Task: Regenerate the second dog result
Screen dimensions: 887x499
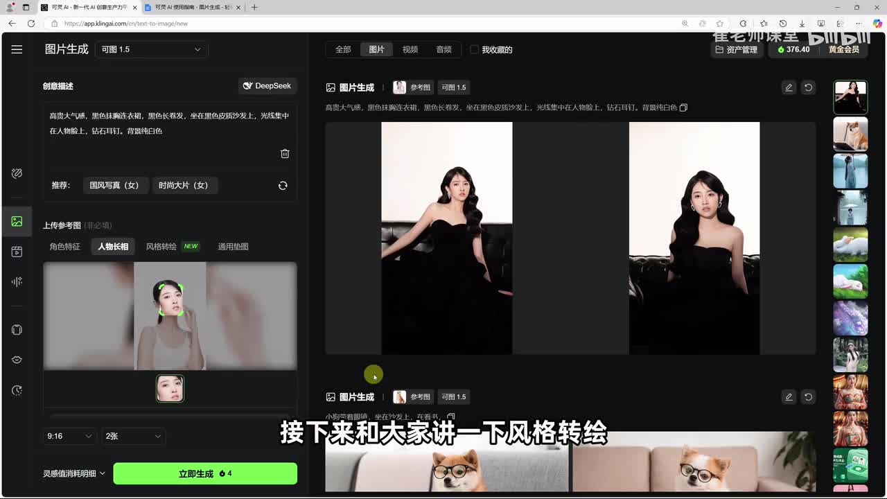Action: click(808, 396)
